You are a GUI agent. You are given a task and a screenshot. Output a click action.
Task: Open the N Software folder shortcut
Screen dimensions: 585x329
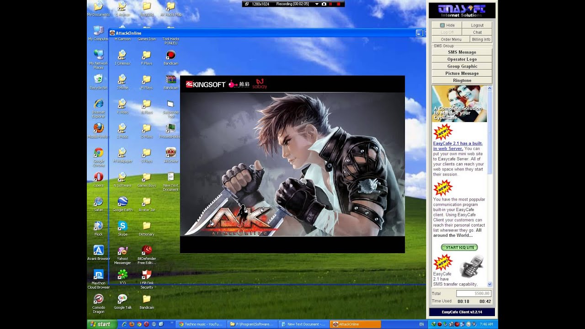pyautogui.click(x=122, y=180)
